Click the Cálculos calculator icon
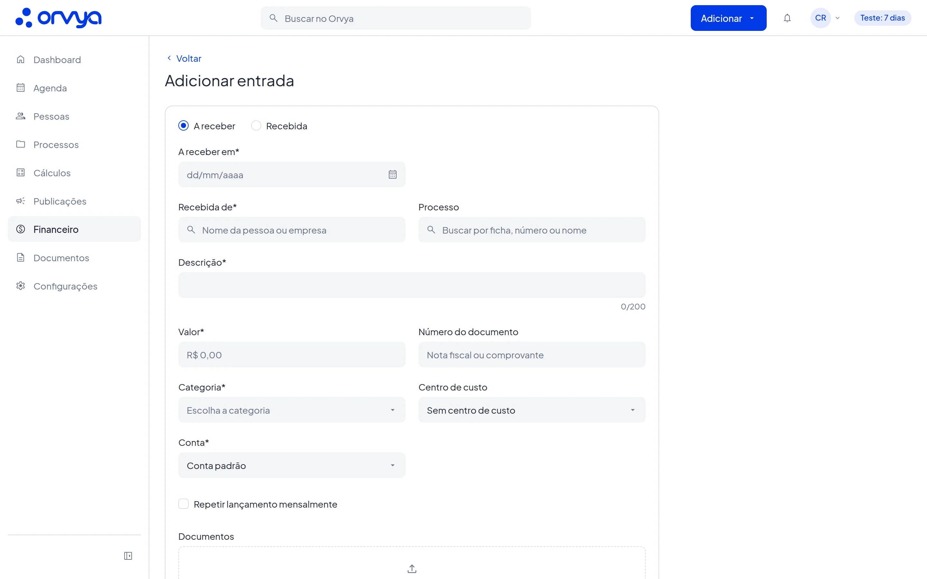 pos(21,173)
